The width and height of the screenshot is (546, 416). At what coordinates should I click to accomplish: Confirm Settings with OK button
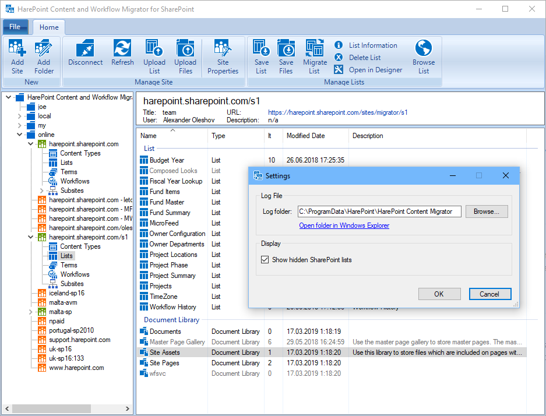point(439,294)
